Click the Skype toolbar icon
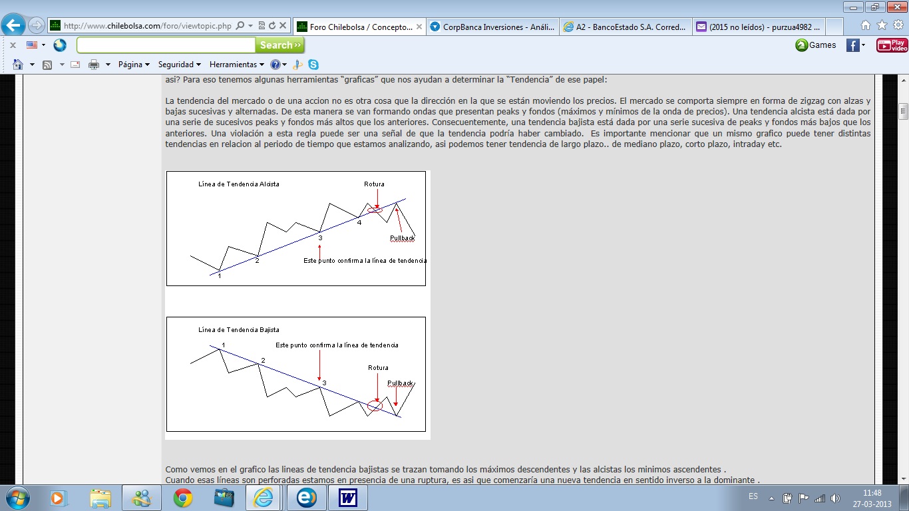The image size is (909, 511). click(x=313, y=65)
